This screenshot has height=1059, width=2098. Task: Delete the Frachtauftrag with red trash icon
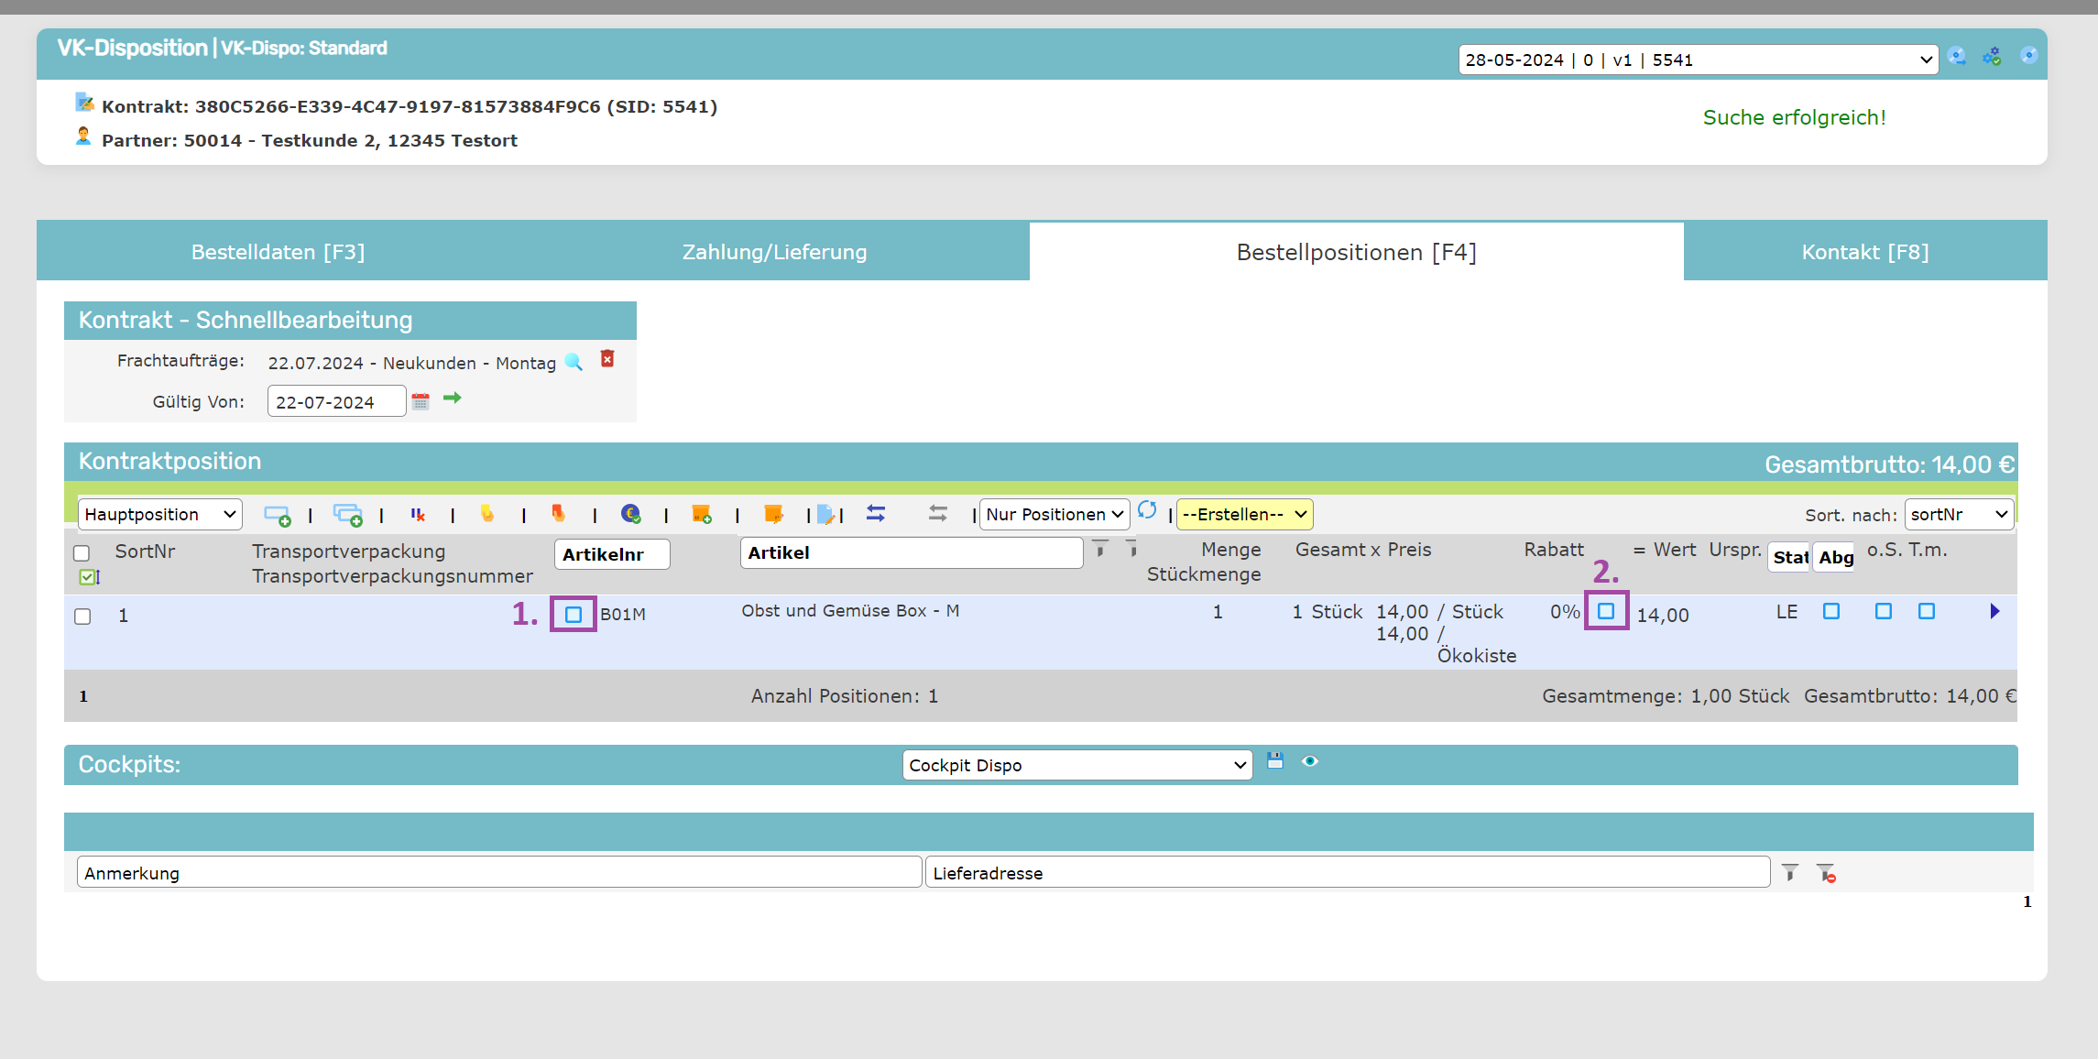point(607,359)
